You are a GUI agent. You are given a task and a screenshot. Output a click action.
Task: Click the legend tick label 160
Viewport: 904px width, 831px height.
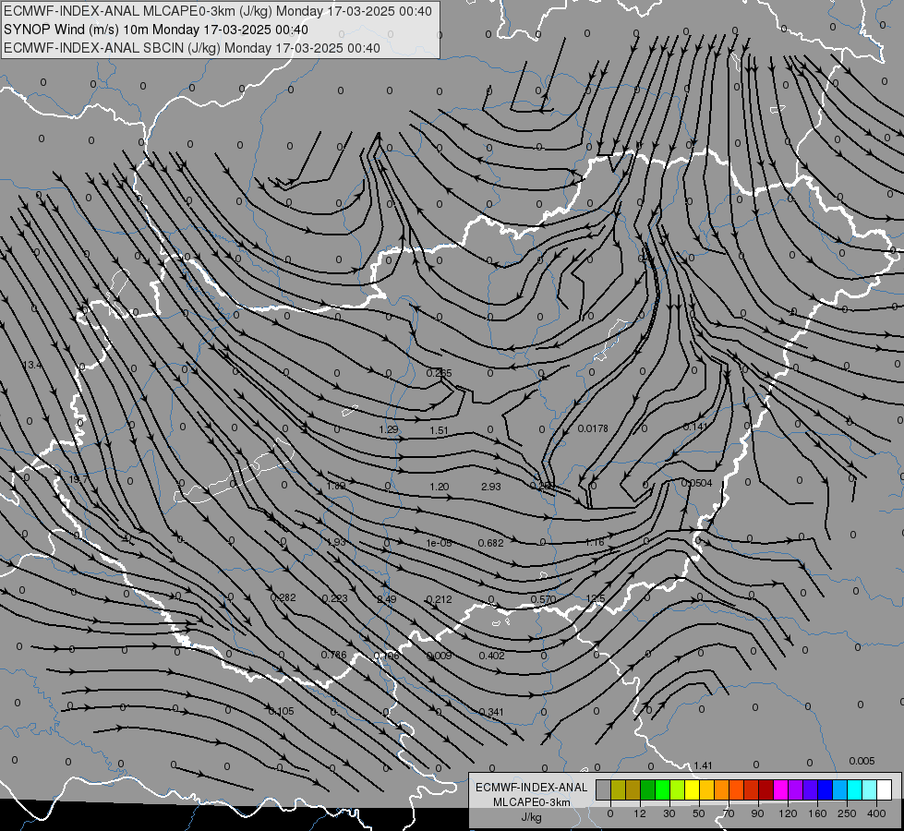[817, 813]
